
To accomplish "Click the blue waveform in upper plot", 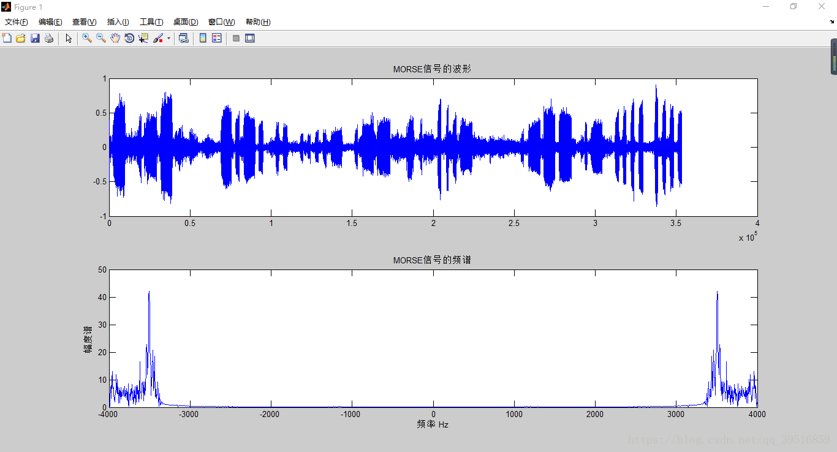I will (x=395, y=147).
